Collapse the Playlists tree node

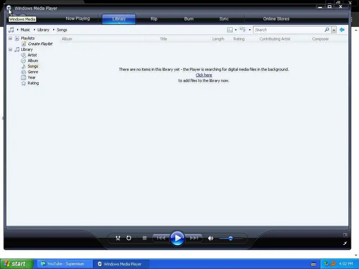(10, 38)
